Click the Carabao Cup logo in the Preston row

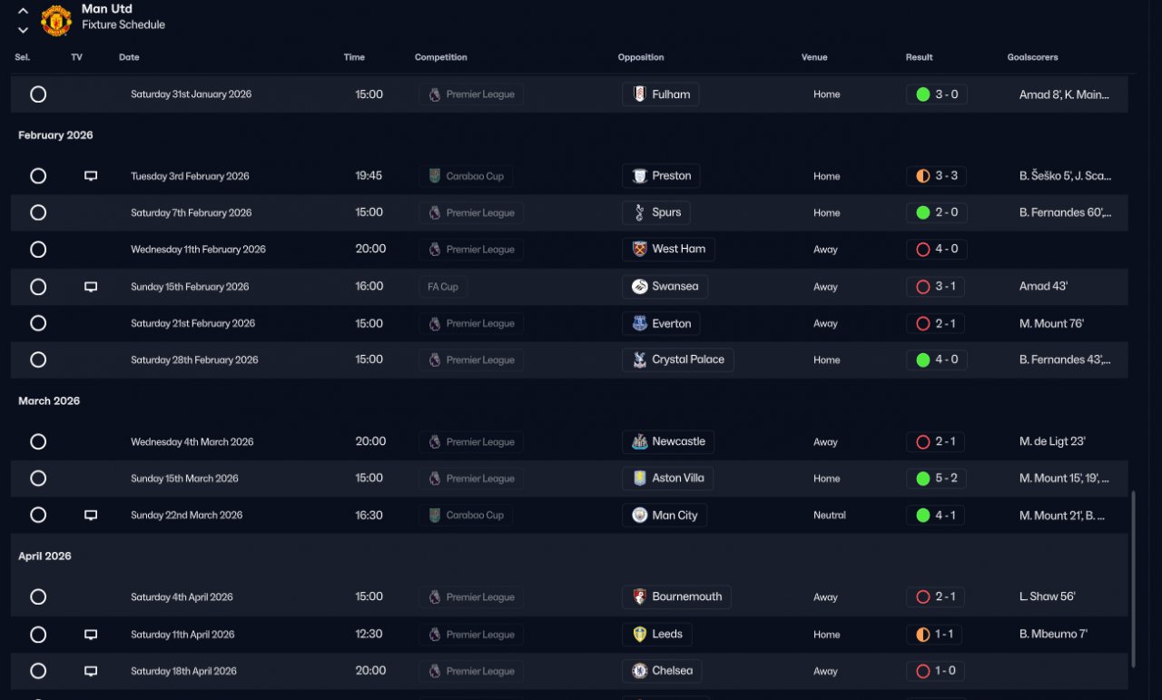click(x=434, y=176)
